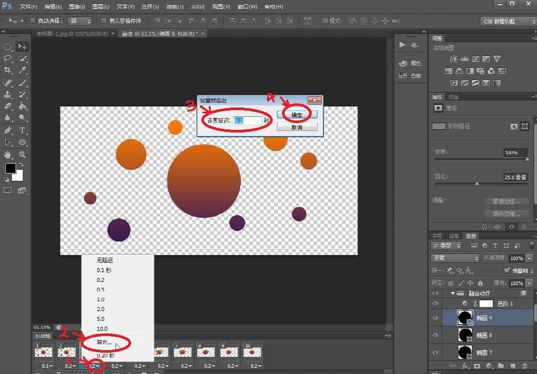The image size is (537, 374).
Task: Open the 文件(F) menu
Action: 28,7
